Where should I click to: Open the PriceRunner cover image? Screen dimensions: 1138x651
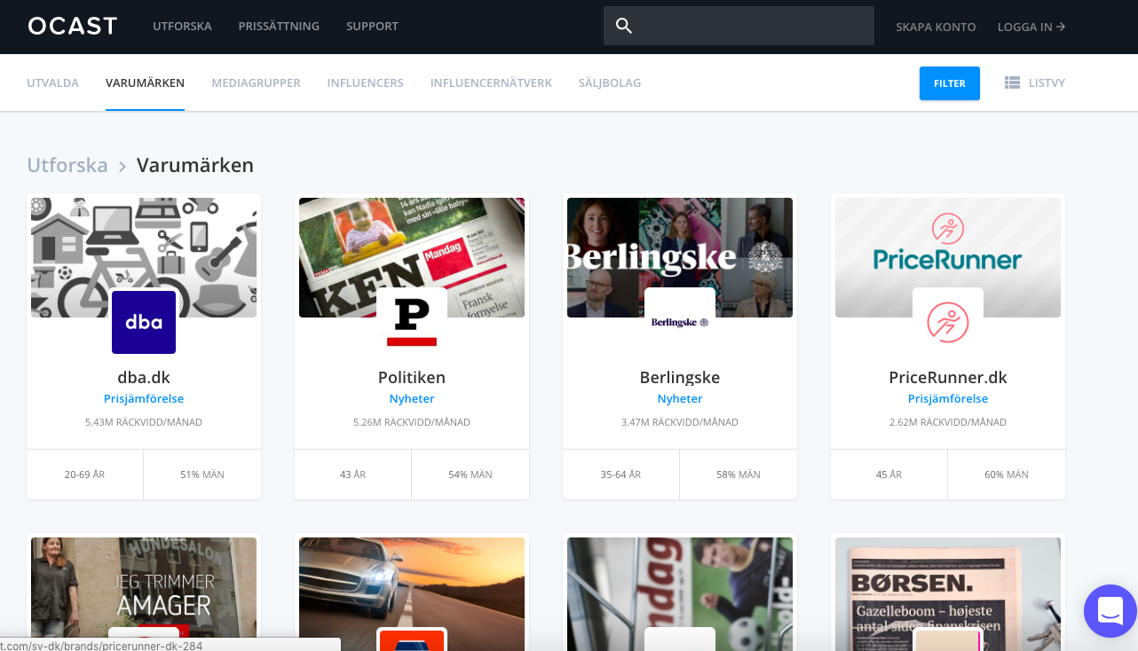pos(948,257)
